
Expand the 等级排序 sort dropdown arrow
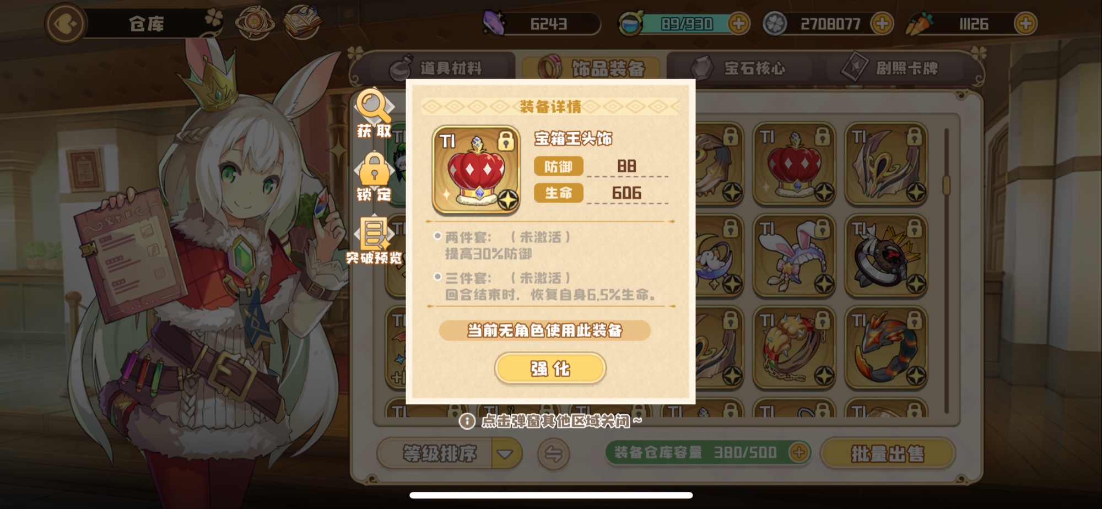click(x=506, y=454)
